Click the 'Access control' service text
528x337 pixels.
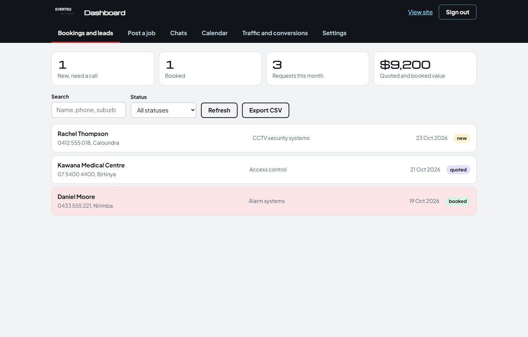pyautogui.click(x=268, y=170)
